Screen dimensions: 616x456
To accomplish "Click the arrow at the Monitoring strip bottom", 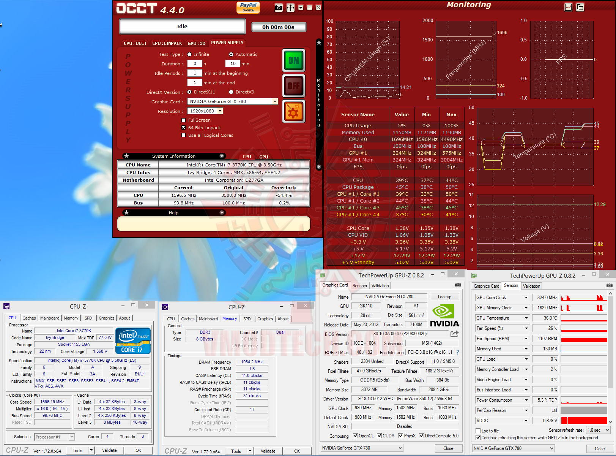I will tap(319, 166).
